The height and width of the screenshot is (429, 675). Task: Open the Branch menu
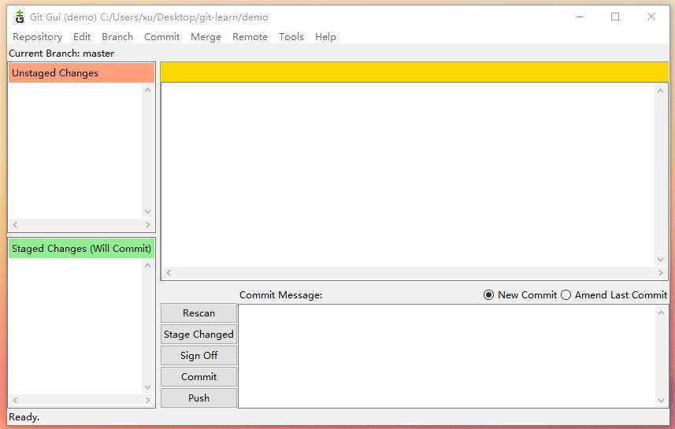click(117, 37)
